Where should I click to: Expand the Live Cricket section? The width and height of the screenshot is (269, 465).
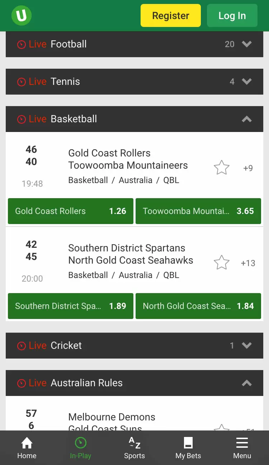click(134, 346)
